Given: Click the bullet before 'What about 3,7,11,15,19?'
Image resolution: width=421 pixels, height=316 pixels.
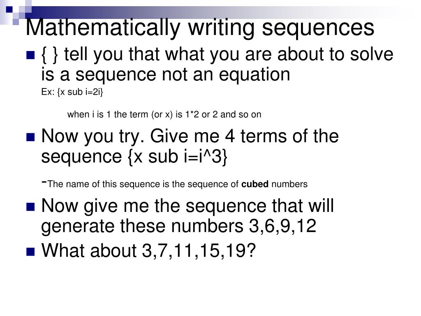Looking at the screenshot, I should click(x=30, y=252).
